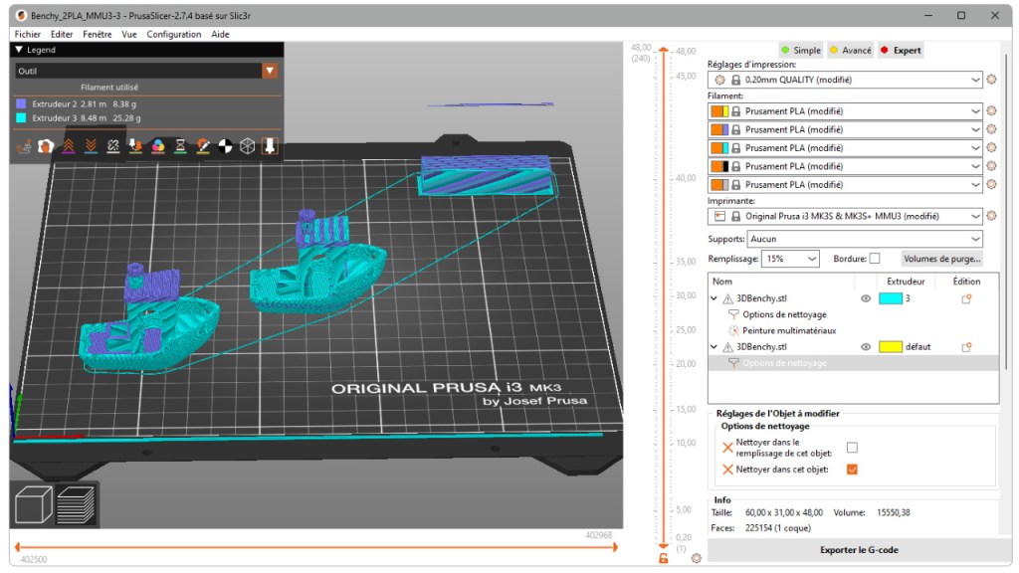The height and width of the screenshot is (573, 1019).
Task: Uncheck 'Nettoyer dans cet objet' checkbox
Action: coord(852,470)
